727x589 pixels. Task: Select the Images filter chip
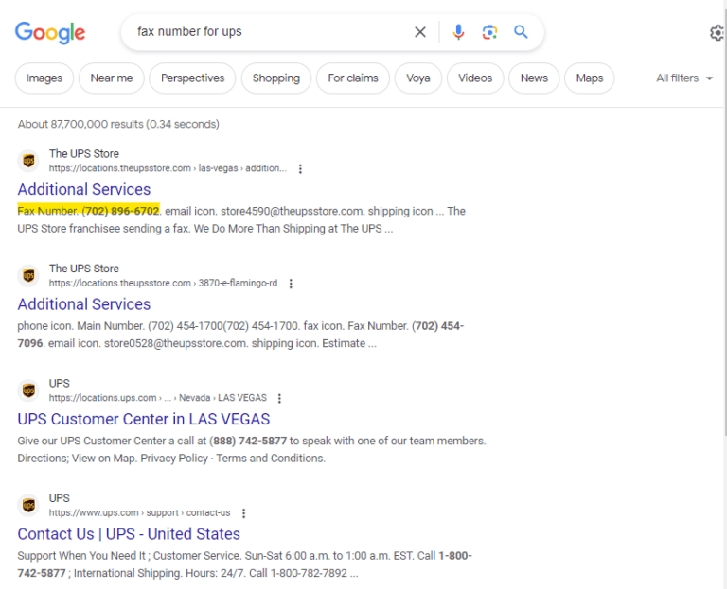pos(44,78)
